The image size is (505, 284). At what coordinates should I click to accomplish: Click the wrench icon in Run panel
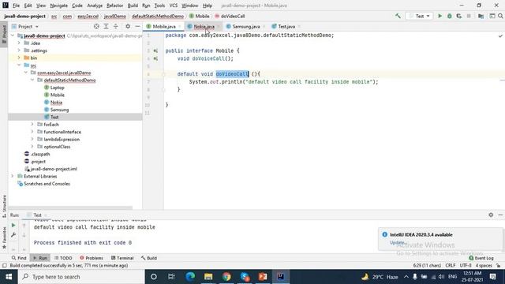[13, 235]
